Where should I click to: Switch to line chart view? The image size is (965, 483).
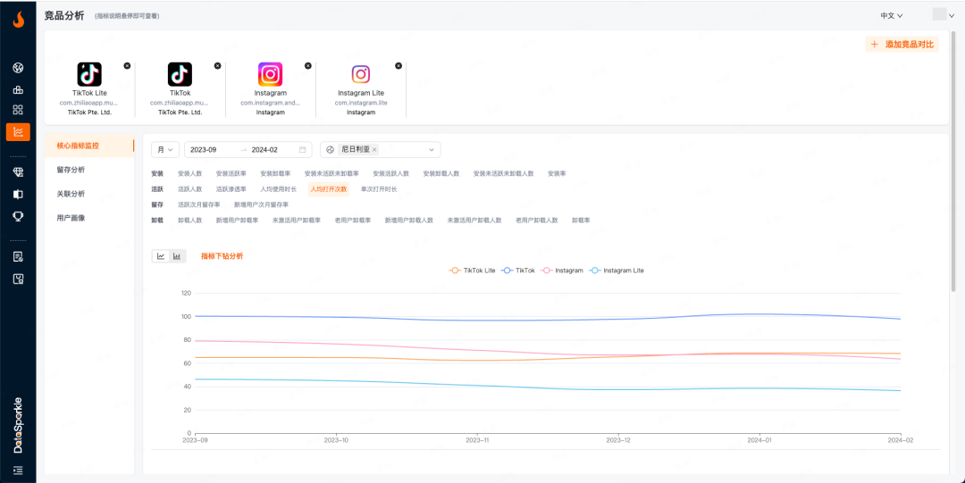161,256
